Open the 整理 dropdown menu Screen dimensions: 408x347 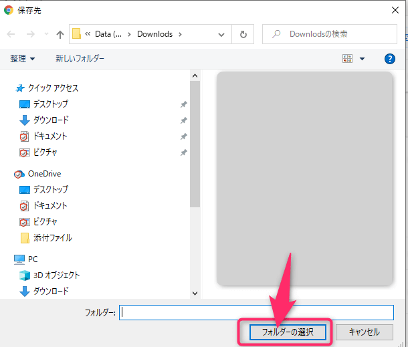coord(23,59)
